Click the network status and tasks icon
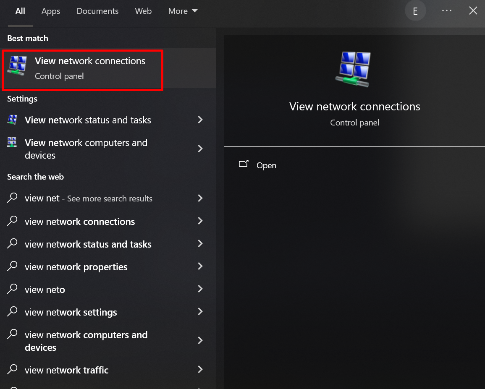The height and width of the screenshot is (389, 485). (12, 120)
